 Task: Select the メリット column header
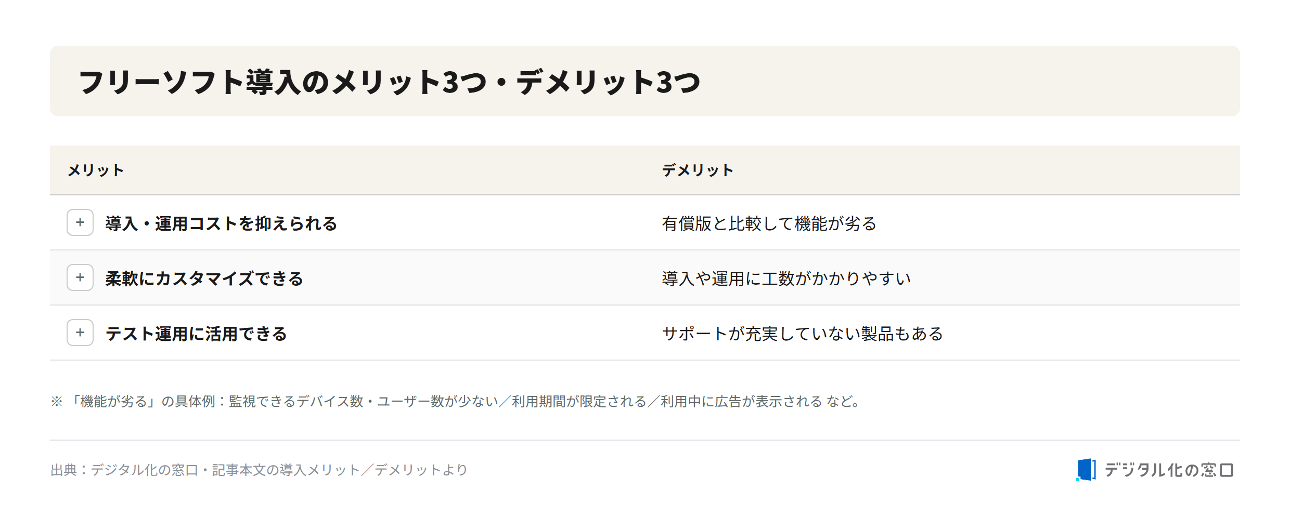96,170
